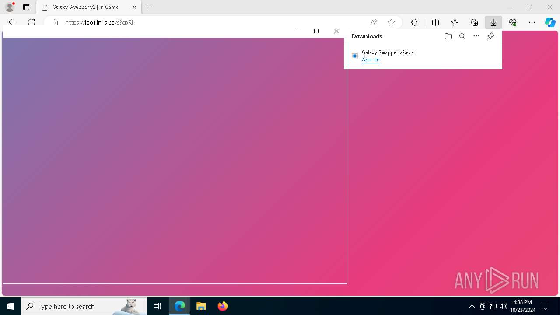Open Task View on taskbar

click(157, 306)
